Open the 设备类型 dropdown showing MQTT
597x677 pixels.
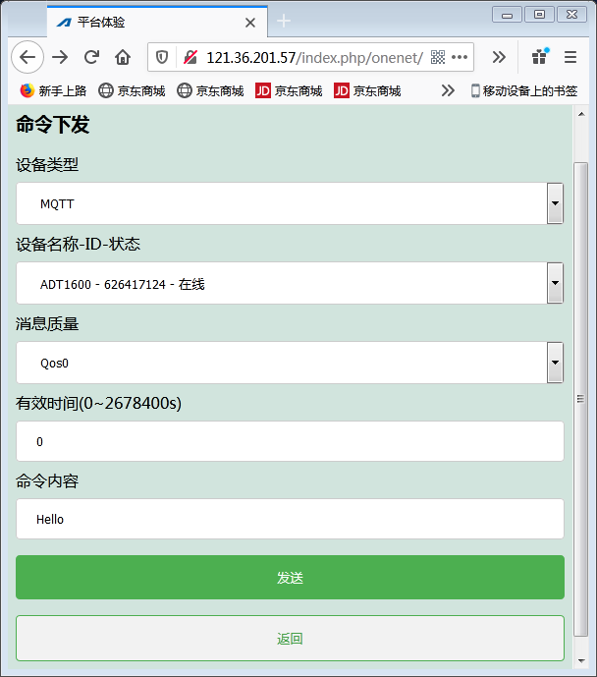click(x=290, y=203)
